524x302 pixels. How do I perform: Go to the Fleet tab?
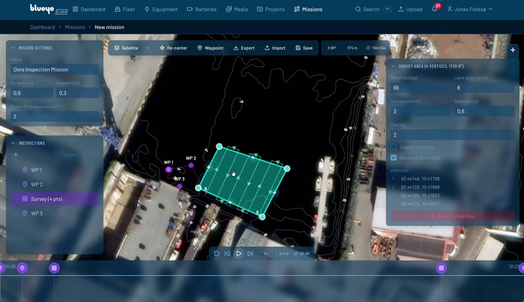pyautogui.click(x=125, y=9)
